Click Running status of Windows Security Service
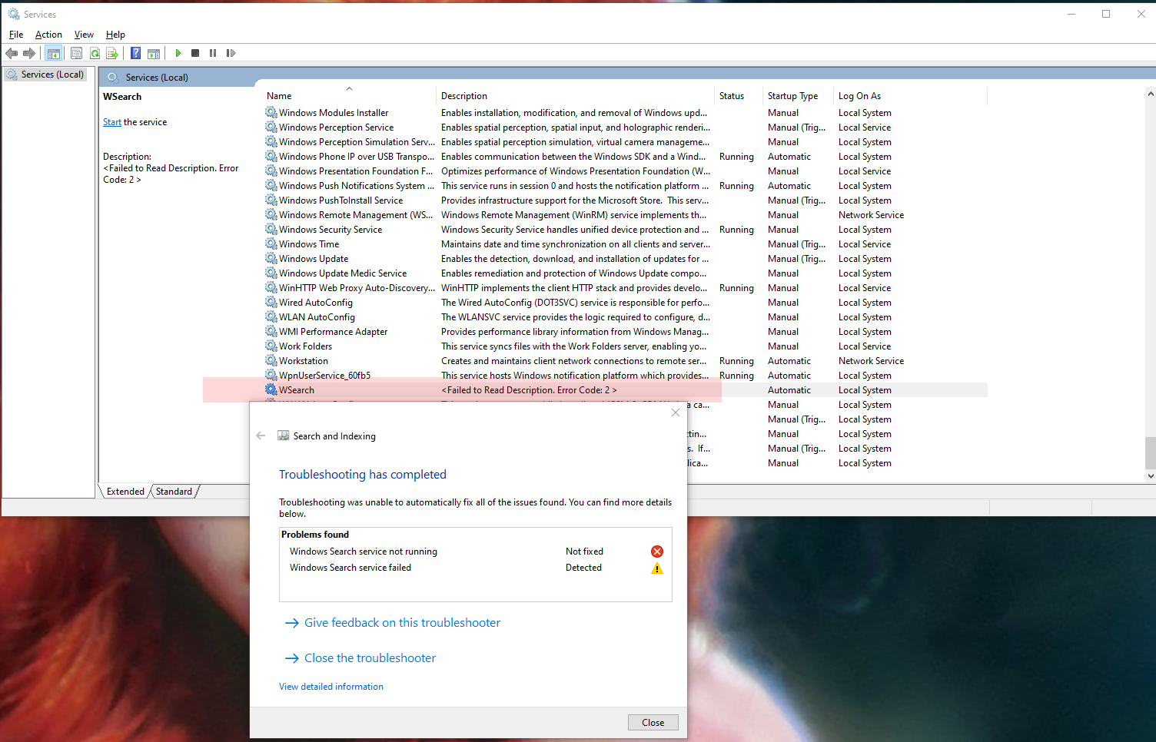The image size is (1156, 742). coord(736,230)
